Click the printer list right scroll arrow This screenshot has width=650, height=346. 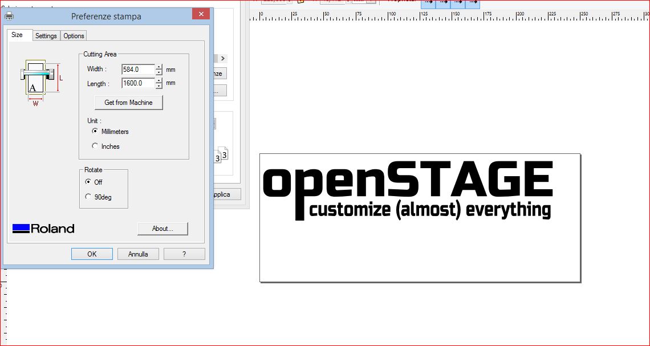[223, 58]
